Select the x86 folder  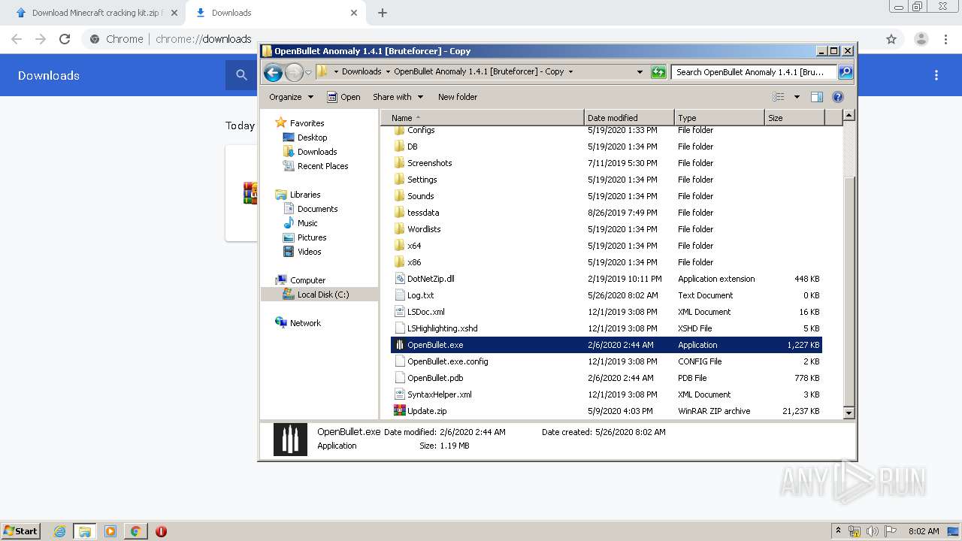tap(607, 262)
